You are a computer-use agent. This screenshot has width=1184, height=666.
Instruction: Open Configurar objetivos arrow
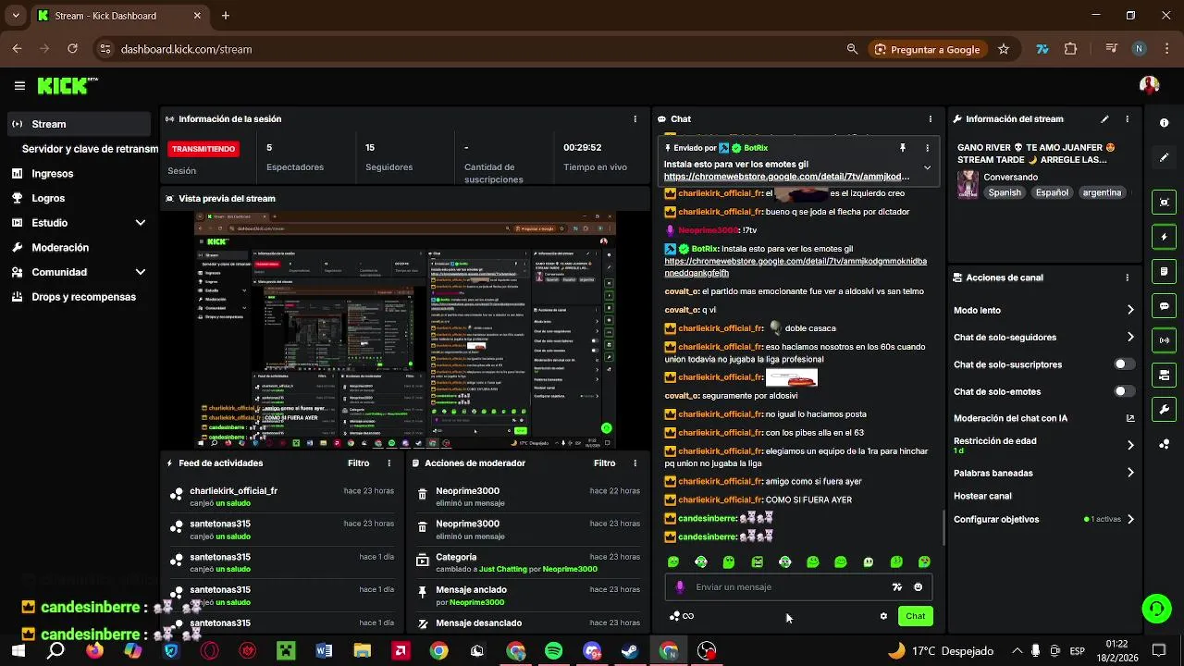click(x=1130, y=520)
